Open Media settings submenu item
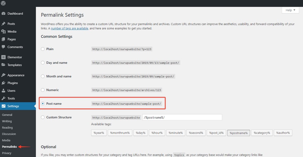 (x=6, y=140)
